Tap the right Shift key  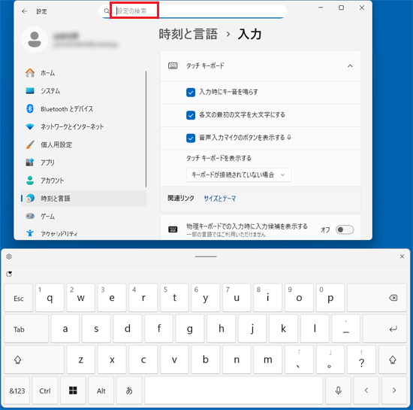393,360
